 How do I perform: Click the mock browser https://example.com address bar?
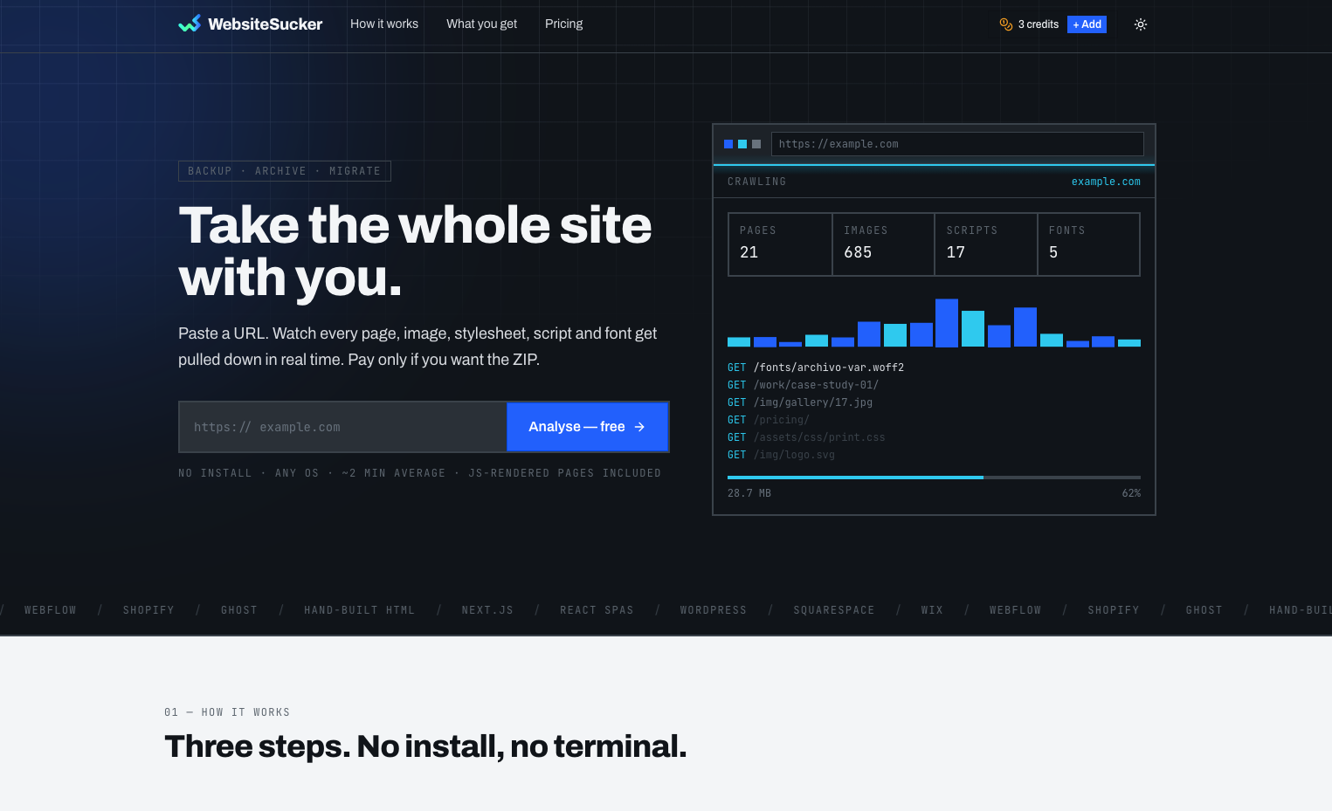point(957,144)
